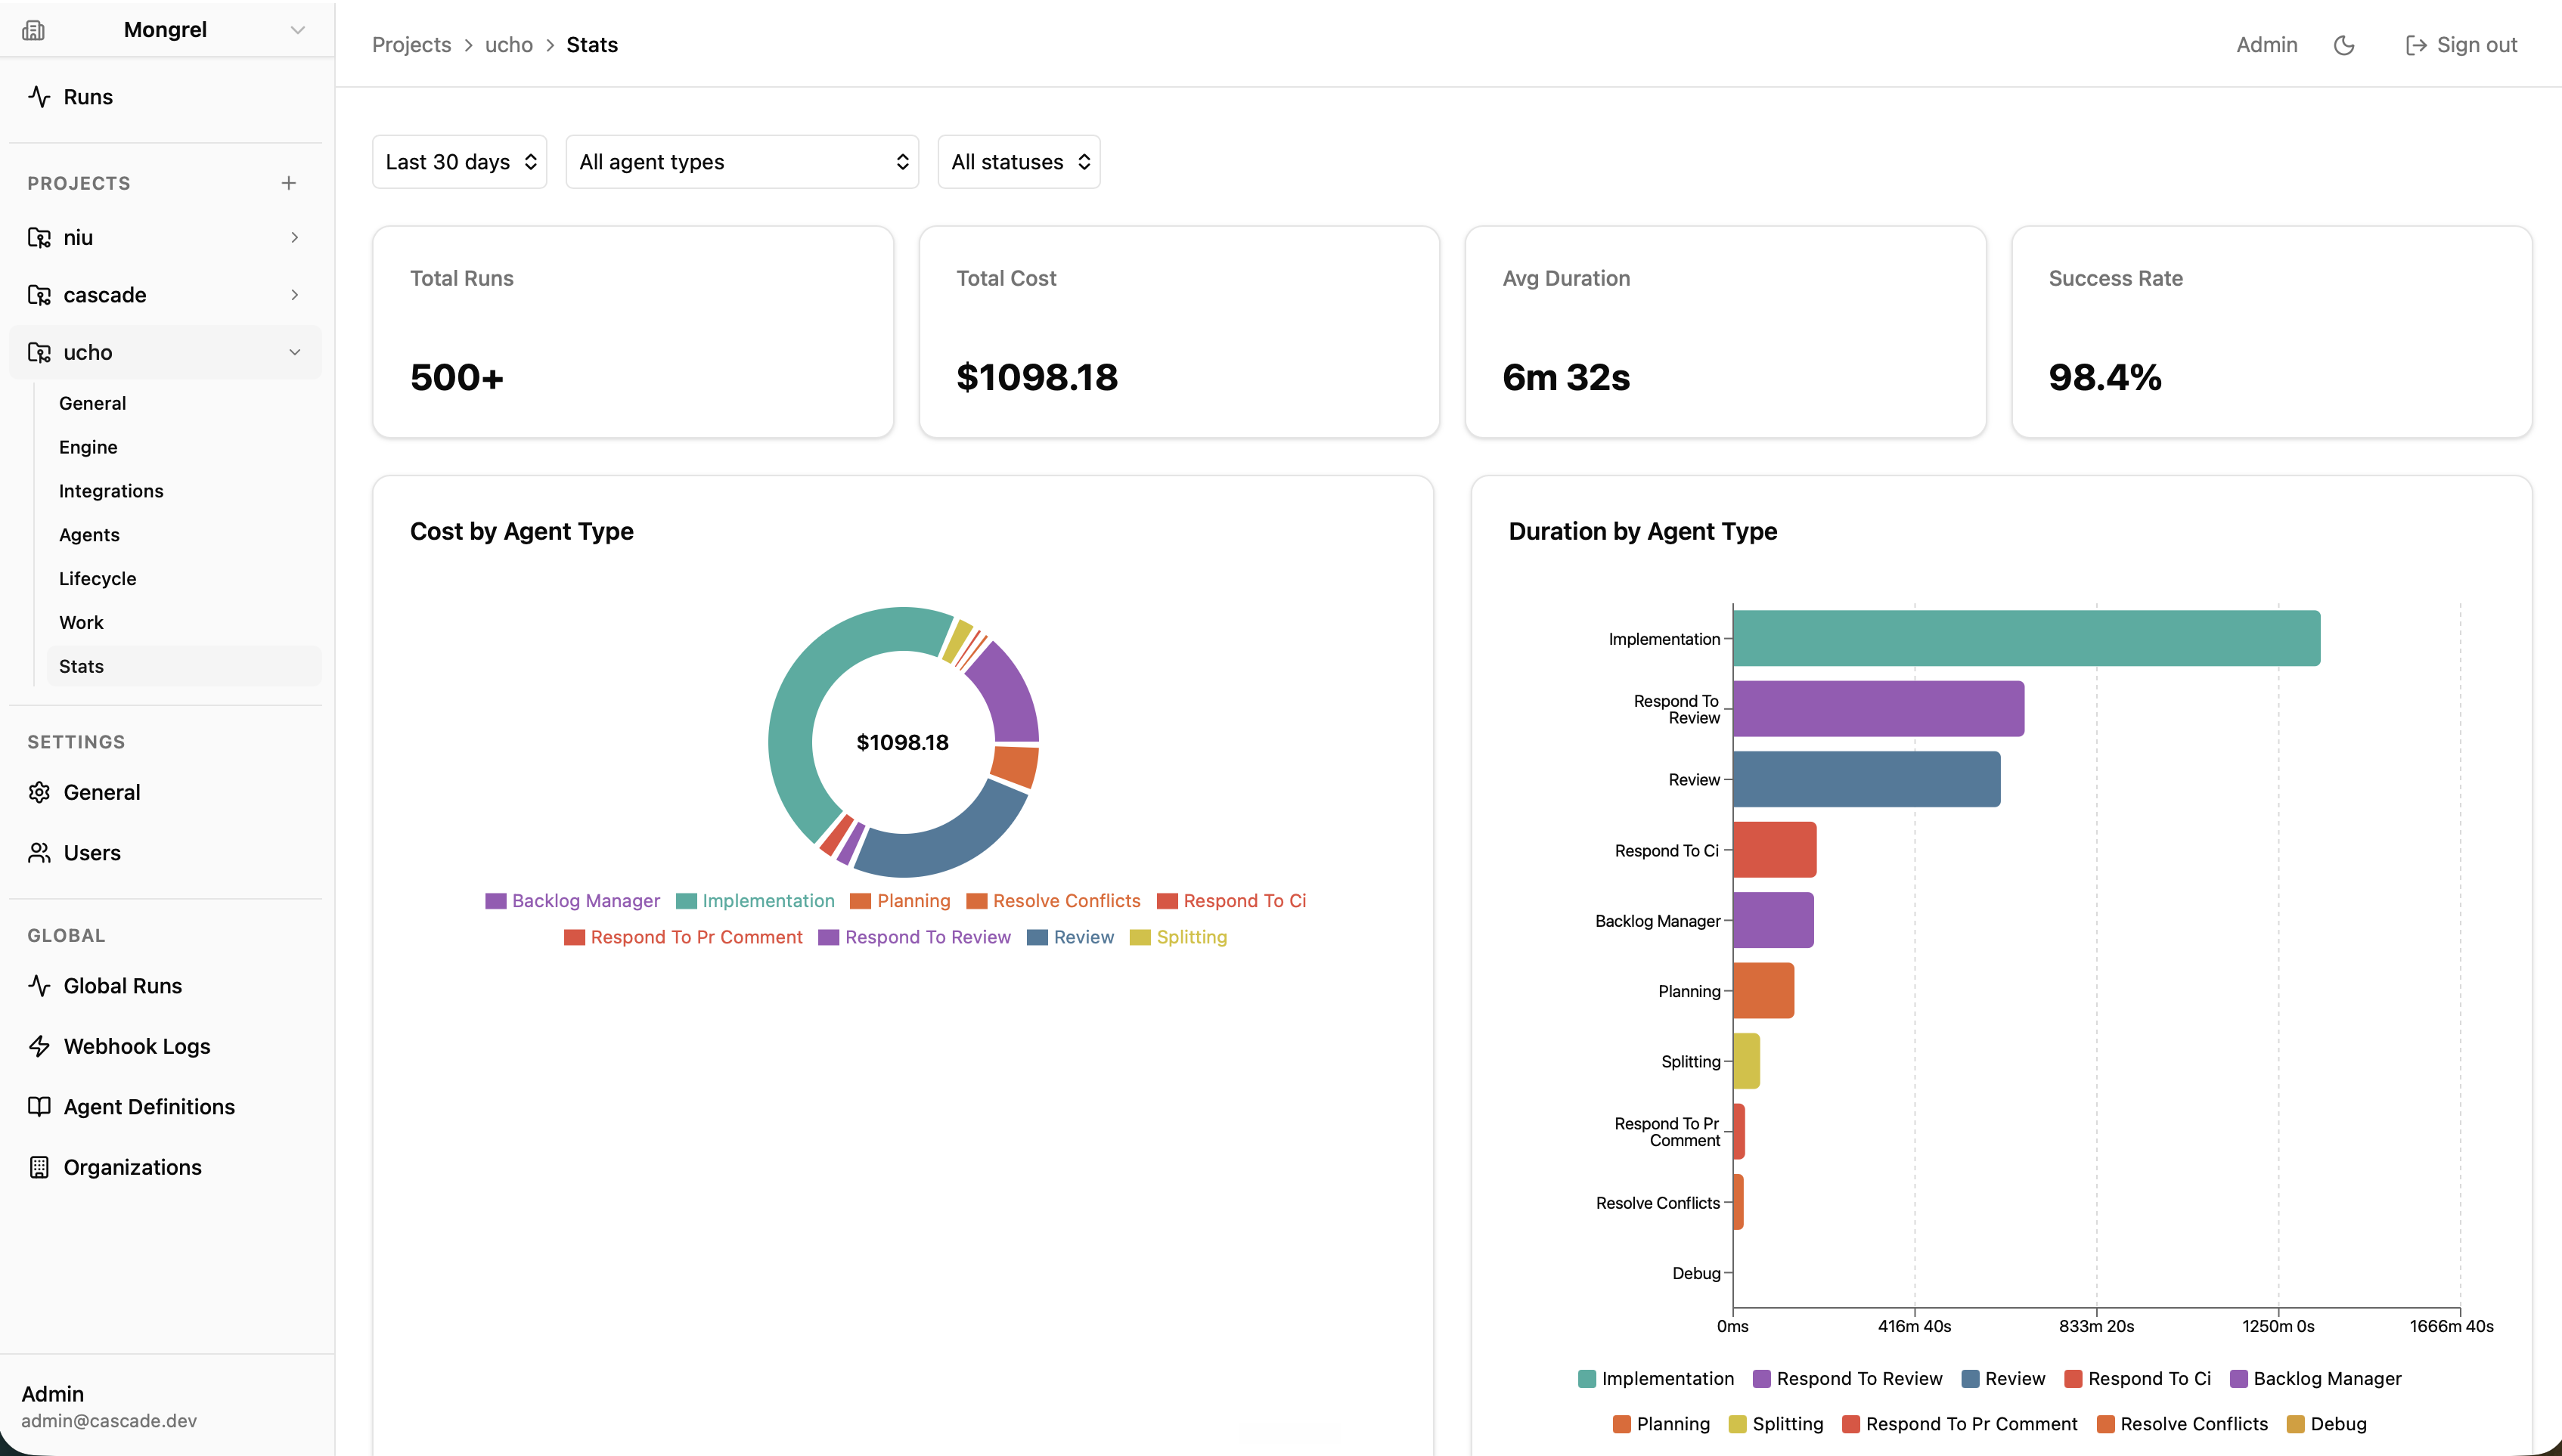
Task: Click the admin@cascade.dev account email
Action: [109, 1421]
